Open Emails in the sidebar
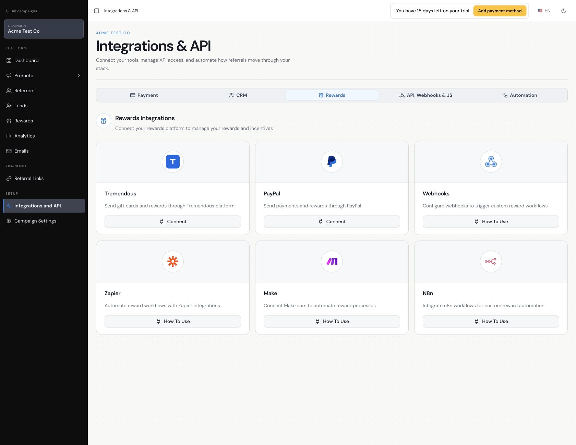 pyautogui.click(x=44, y=151)
